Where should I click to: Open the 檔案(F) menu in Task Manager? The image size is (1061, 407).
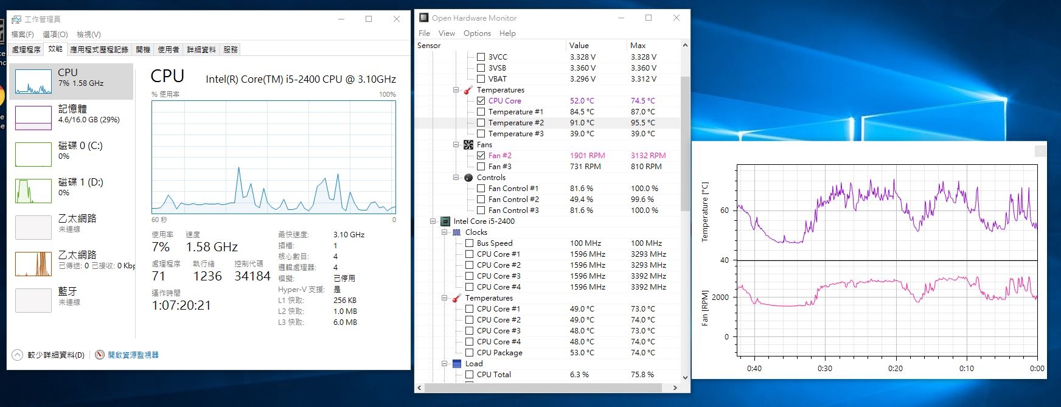(x=23, y=35)
